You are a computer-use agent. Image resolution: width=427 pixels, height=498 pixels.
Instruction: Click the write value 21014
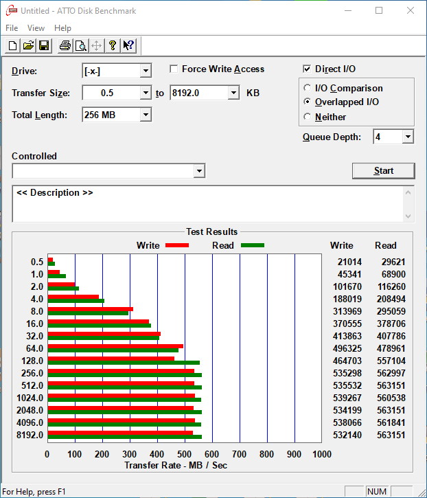pyautogui.click(x=349, y=262)
